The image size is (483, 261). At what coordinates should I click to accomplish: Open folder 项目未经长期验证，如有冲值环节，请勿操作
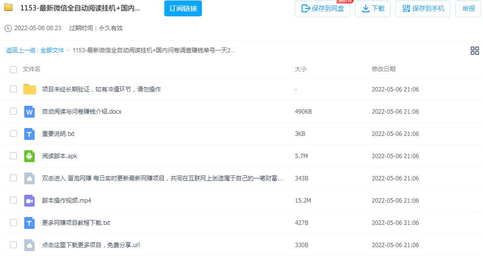click(x=101, y=89)
